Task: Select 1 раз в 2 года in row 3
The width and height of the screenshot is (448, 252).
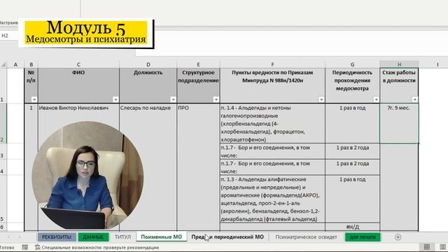Action: click(x=352, y=151)
